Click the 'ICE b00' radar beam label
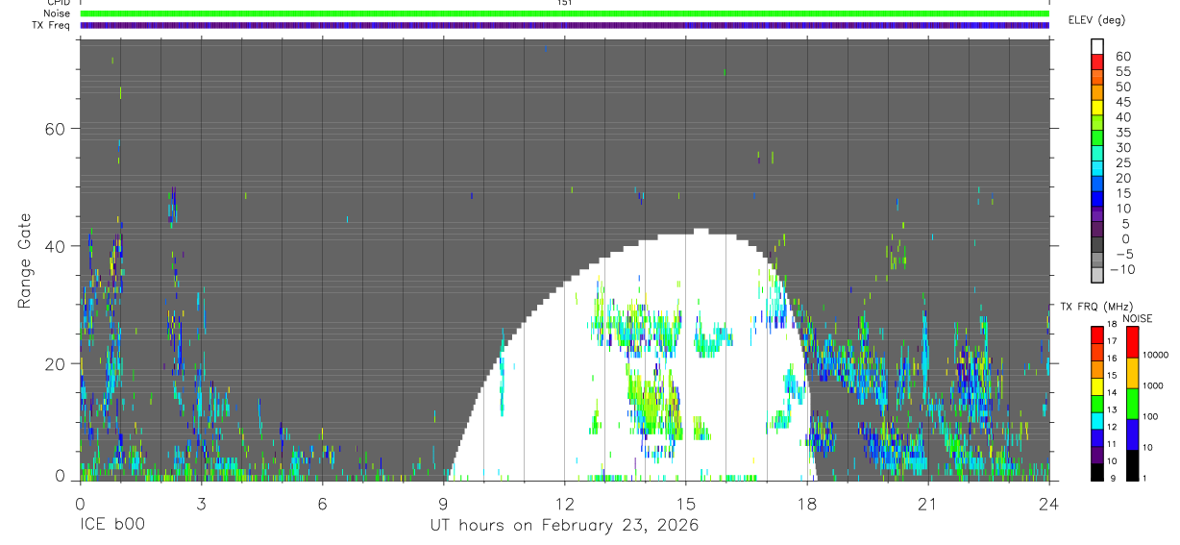The height and width of the screenshot is (545, 1180). 111,525
